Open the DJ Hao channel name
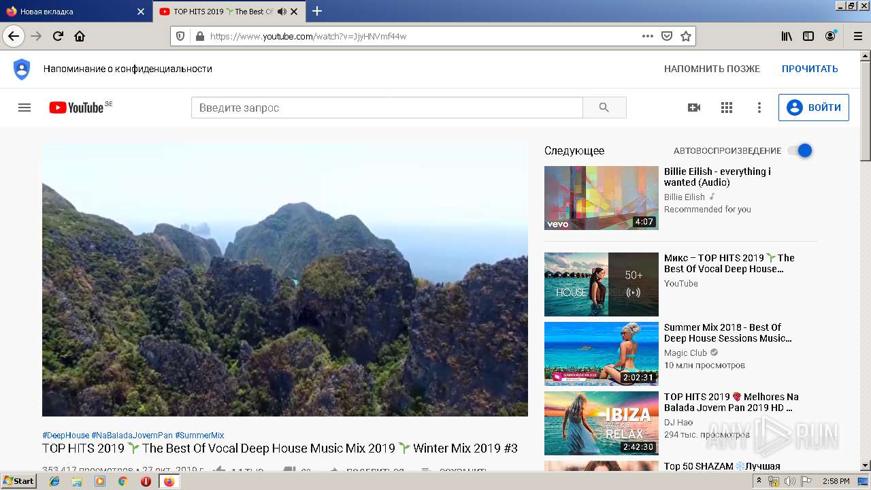This screenshot has width=871, height=490. click(x=678, y=423)
